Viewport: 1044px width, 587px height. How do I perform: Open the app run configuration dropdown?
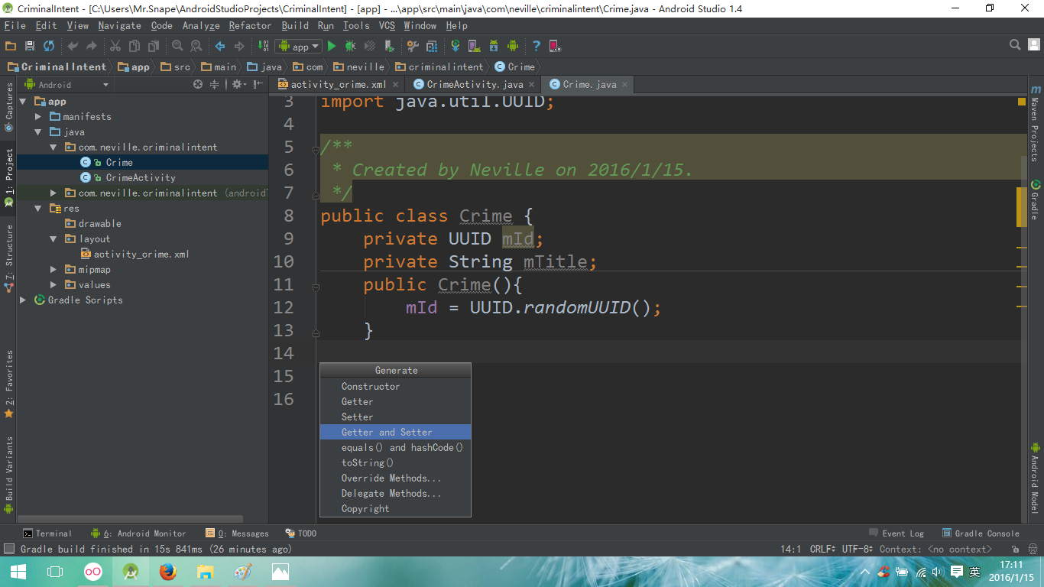[298, 47]
